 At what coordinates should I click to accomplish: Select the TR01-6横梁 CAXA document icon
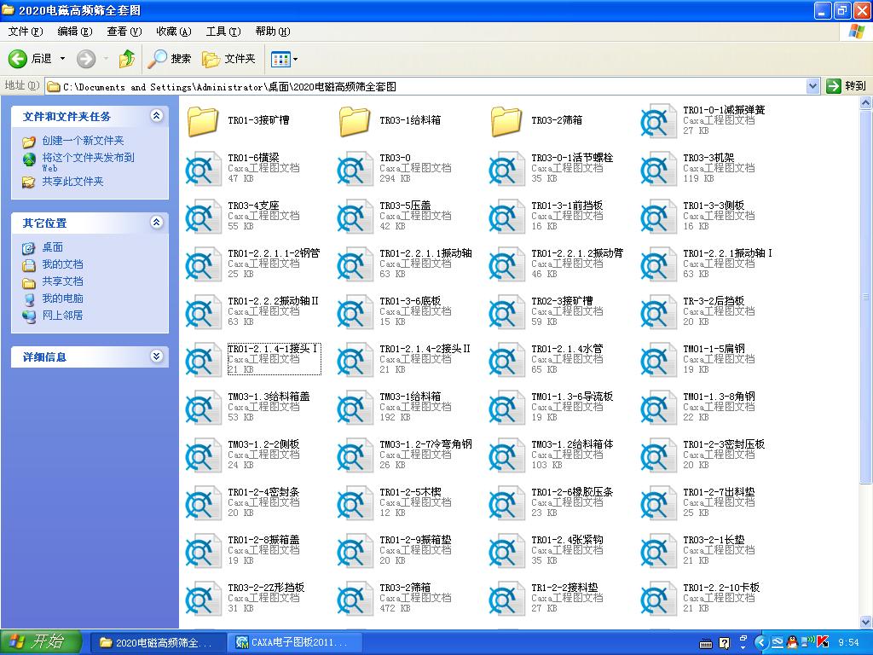coord(202,168)
